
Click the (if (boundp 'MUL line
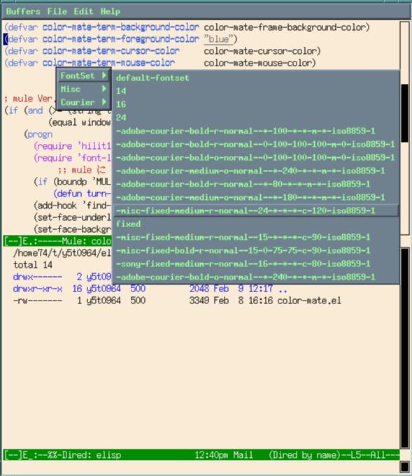[72, 182]
